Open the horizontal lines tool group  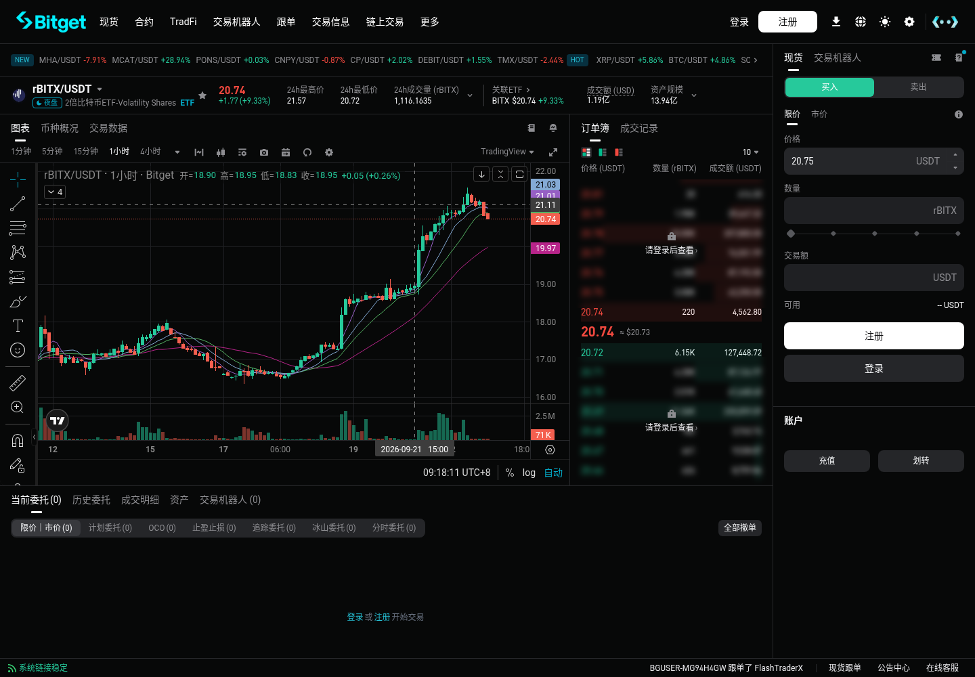coord(18,228)
